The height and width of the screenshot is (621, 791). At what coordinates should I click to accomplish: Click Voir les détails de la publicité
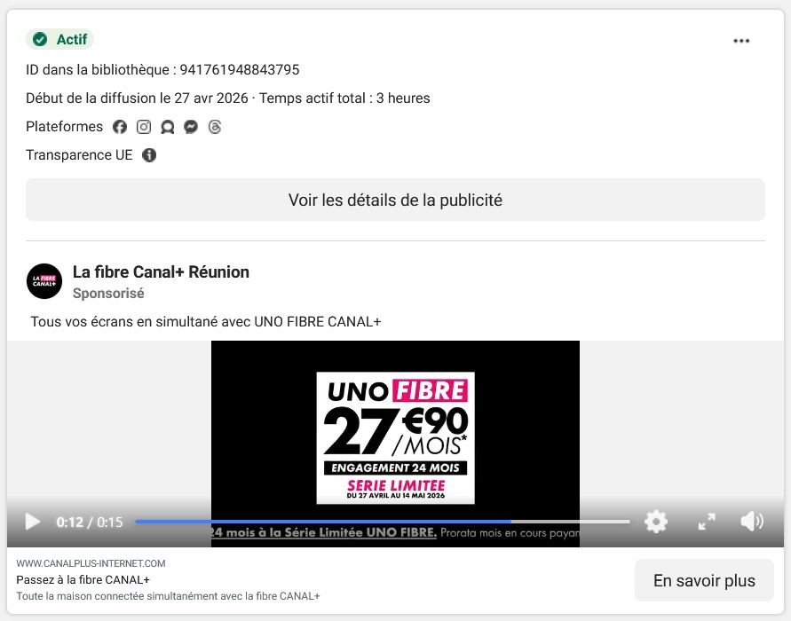(395, 200)
